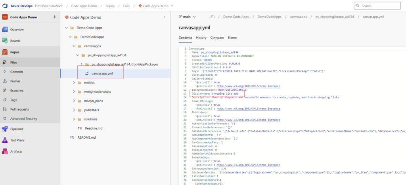
Task: Click the canvasapps path breadcrumb
Action: point(298,17)
